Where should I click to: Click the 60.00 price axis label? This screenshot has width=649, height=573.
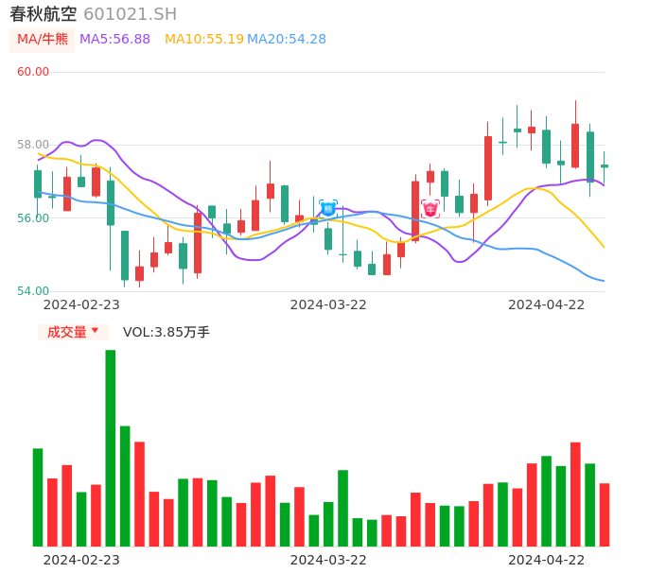pyautogui.click(x=33, y=72)
